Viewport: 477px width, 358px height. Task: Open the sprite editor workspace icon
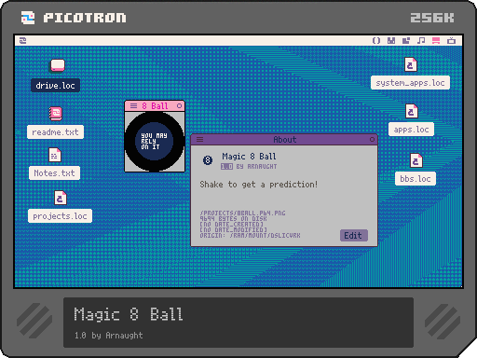point(391,40)
